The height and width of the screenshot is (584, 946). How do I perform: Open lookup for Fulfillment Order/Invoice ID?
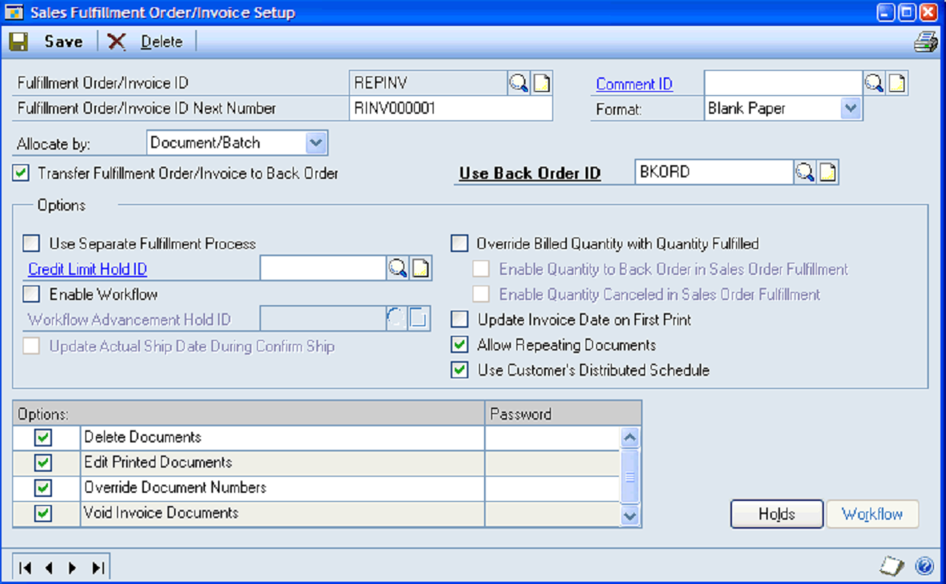518,83
